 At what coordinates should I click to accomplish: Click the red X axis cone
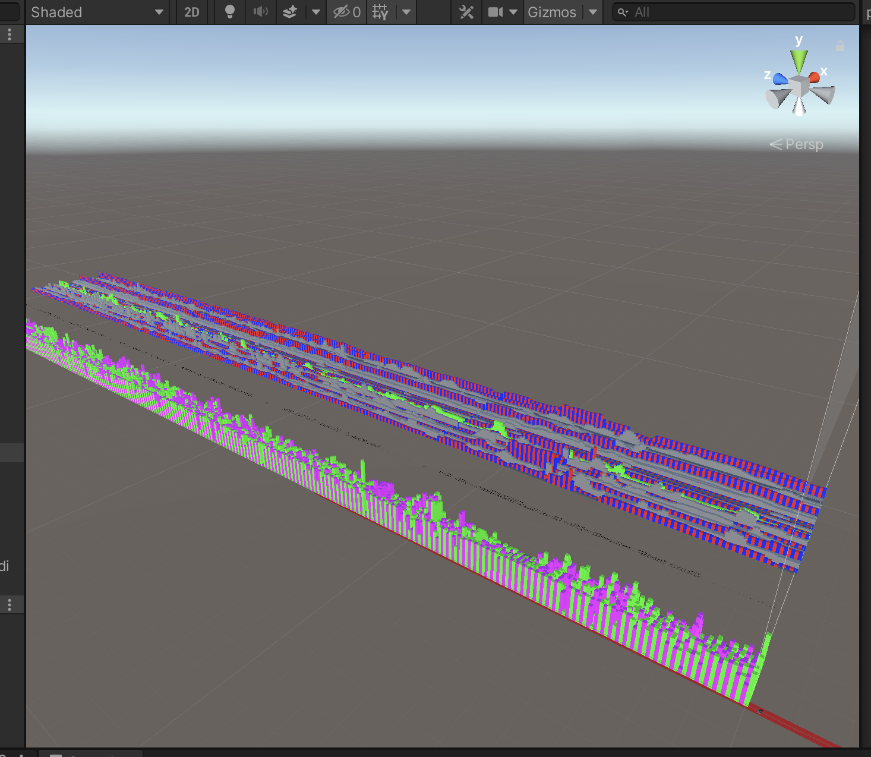tap(815, 77)
